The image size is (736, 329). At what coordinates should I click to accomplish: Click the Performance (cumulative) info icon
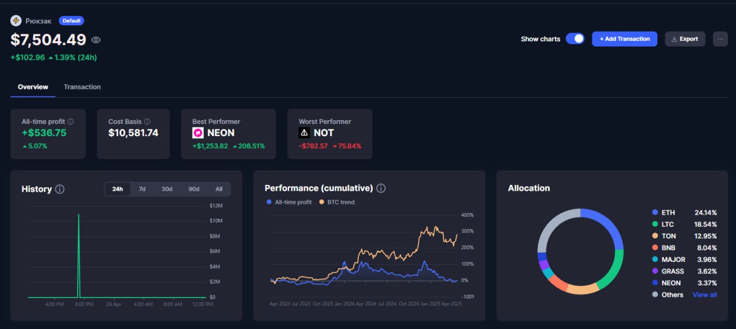point(381,188)
